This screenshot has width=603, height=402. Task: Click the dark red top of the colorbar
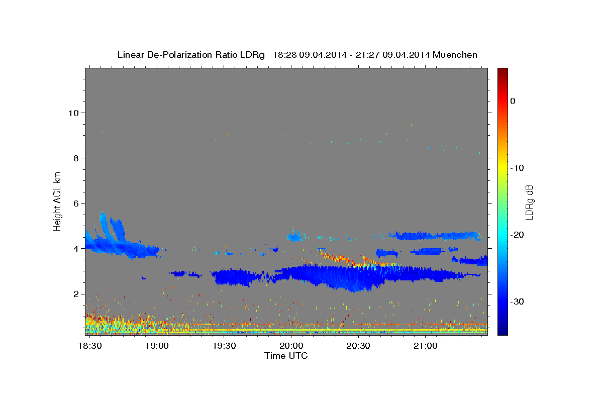tap(502, 72)
